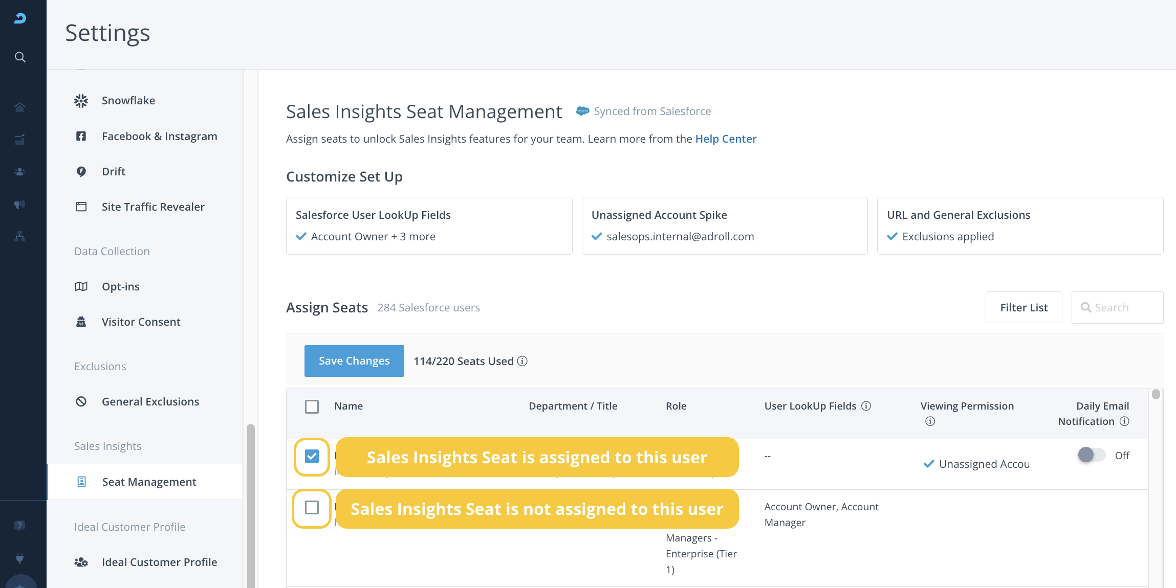Screen dimensions: 1176x588
Task: Turn on Daily Email Notification toggle
Action: pos(1091,455)
